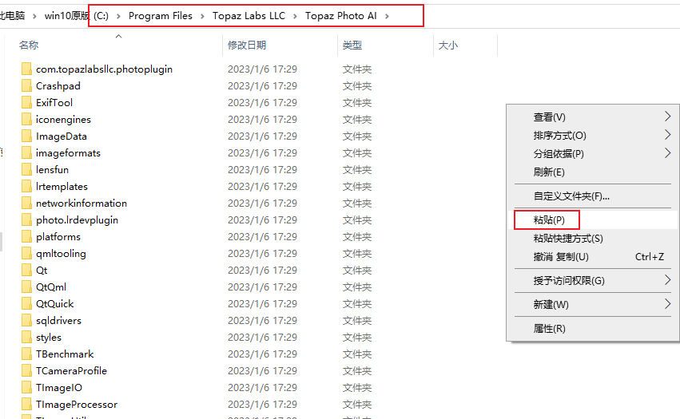Click the platforms folder icon
Viewport: 680px width, 419px height.
click(26, 236)
